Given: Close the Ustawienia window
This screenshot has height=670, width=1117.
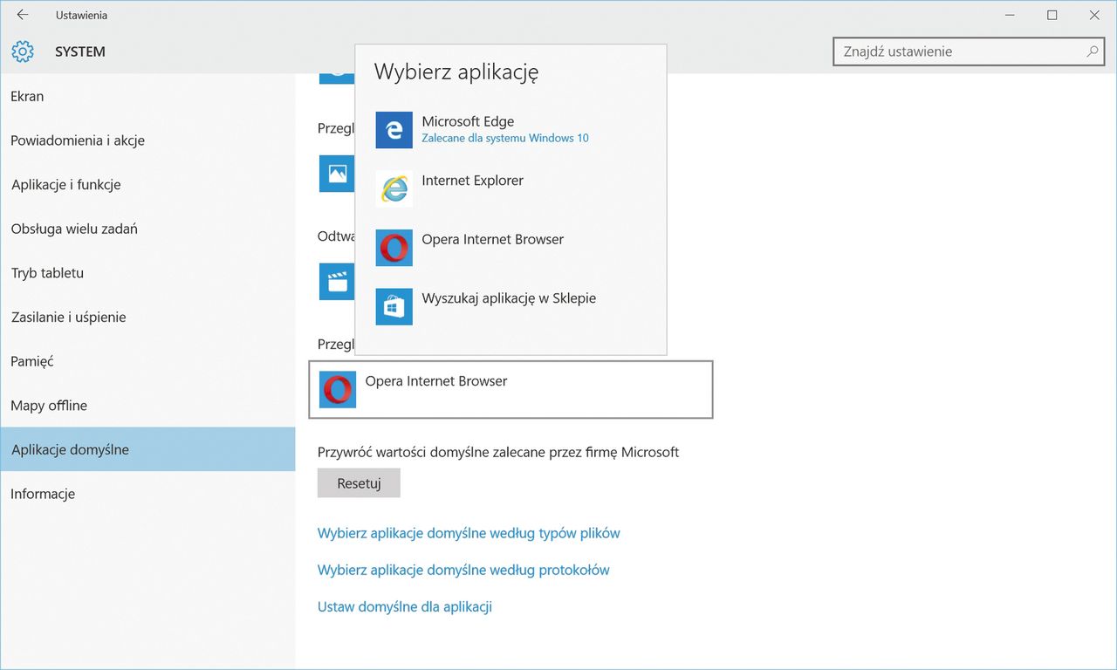Looking at the screenshot, I should pos(1094,15).
